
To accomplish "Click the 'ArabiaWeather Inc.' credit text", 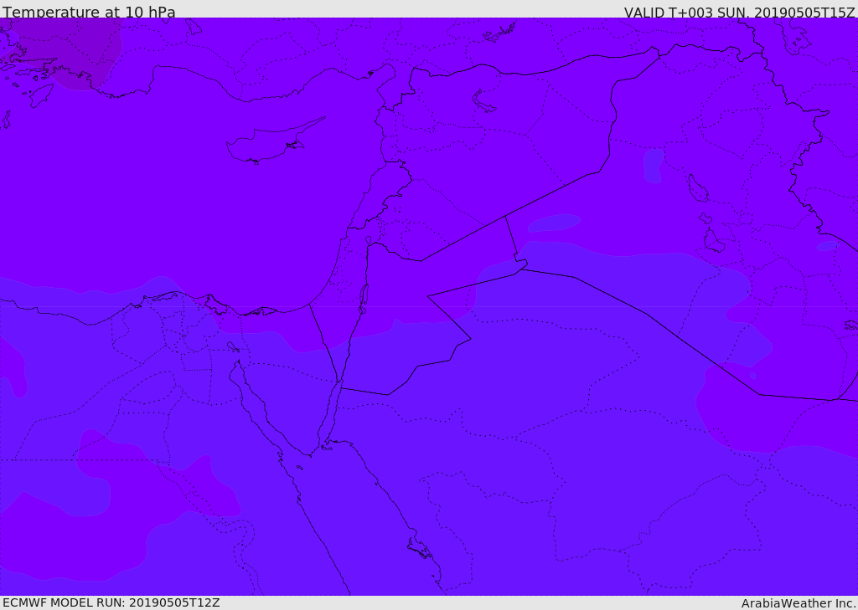I will coord(799,603).
